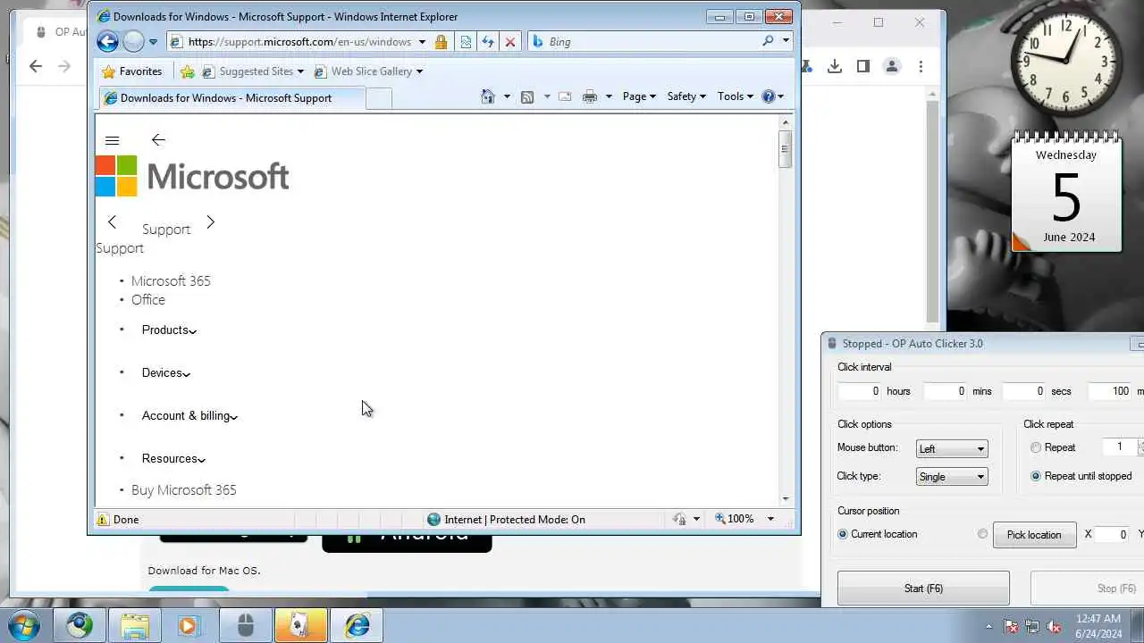Image resolution: width=1144 pixels, height=643 pixels.
Task: Go back with Internet Explorer's blue Back button
Action: click(x=107, y=41)
